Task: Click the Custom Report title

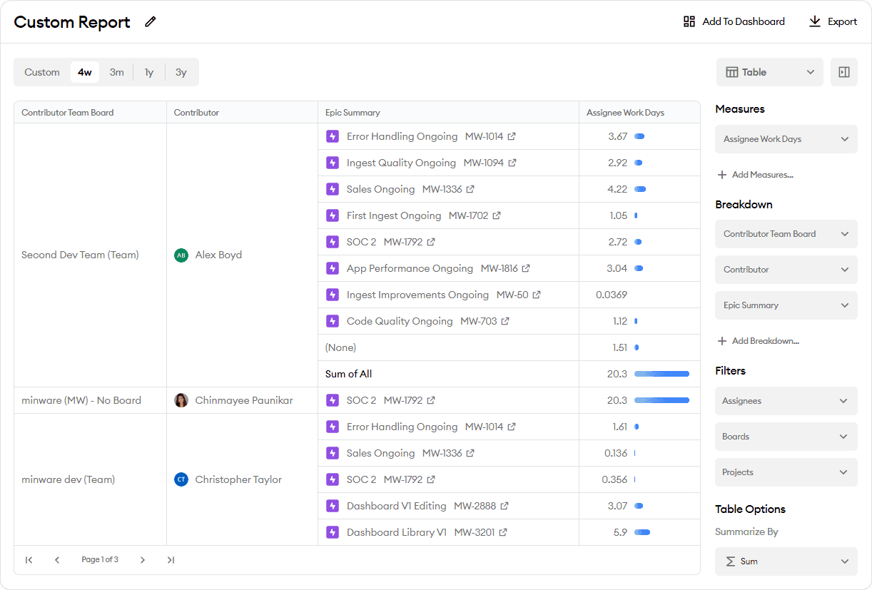Action: (x=72, y=22)
